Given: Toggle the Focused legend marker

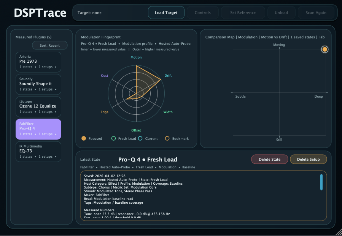Looking at the screenshot, I should point(84,139).
